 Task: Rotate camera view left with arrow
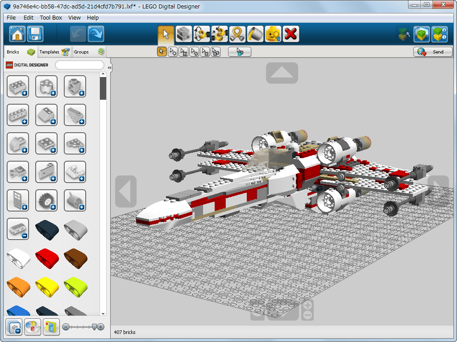click(126, 191)
